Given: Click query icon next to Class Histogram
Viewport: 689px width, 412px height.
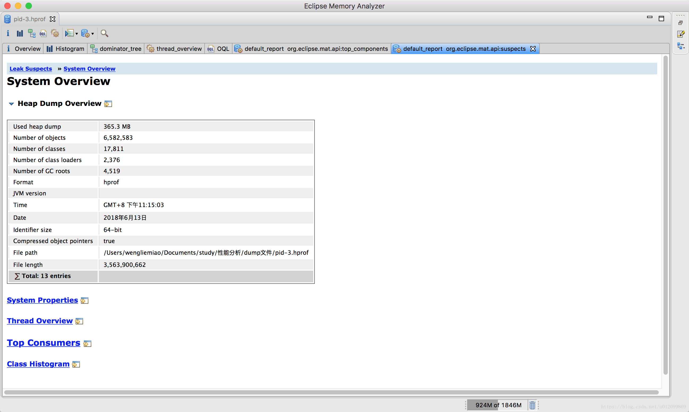Looking at the screenshot, I should click(x=76, y=364).
